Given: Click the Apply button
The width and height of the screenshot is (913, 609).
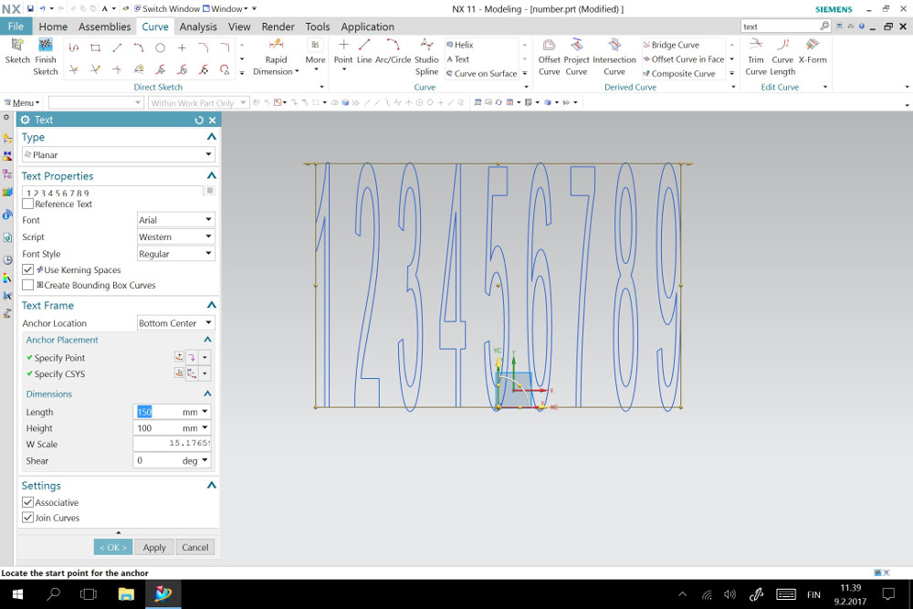Looking at the screenshot, I should (154, 547).
